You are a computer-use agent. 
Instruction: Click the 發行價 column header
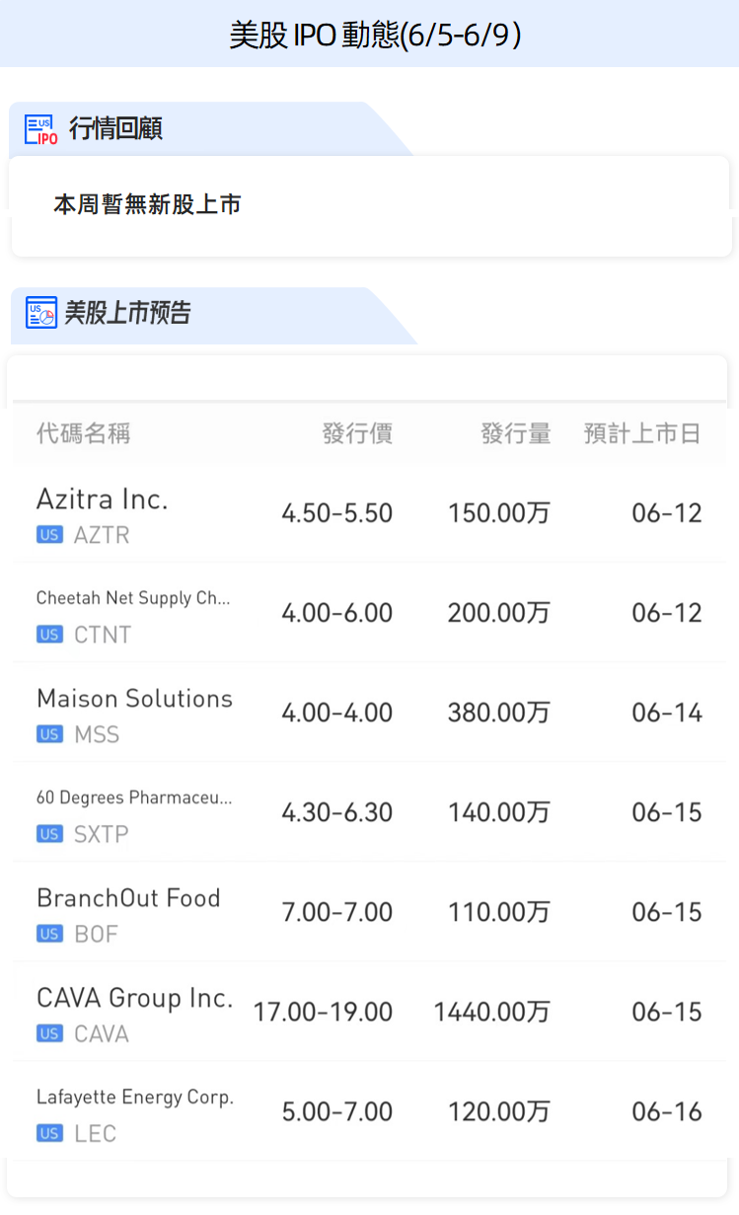coord(357,433)
